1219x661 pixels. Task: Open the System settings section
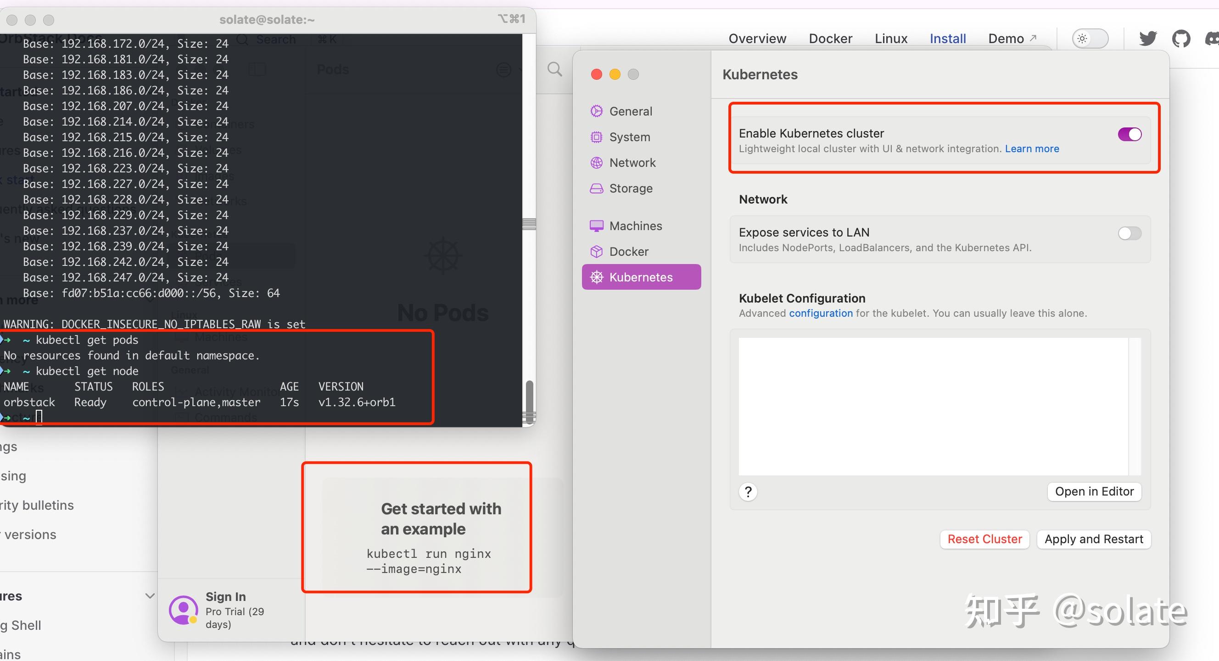(629, 137)
